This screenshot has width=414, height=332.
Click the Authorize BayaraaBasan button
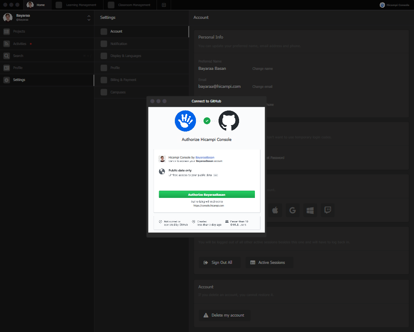coord(207,194)
